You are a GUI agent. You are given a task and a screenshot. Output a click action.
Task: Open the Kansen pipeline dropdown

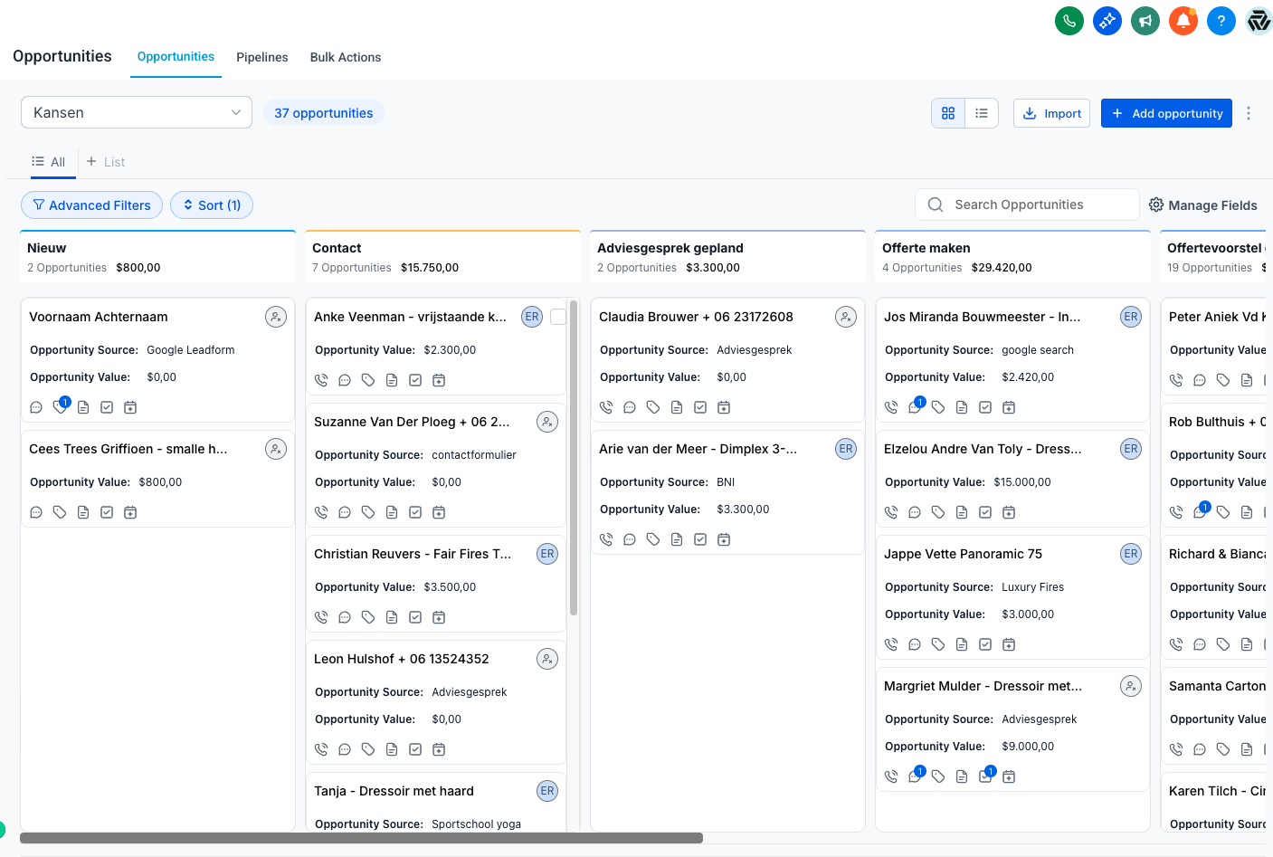tap(136, 112)
